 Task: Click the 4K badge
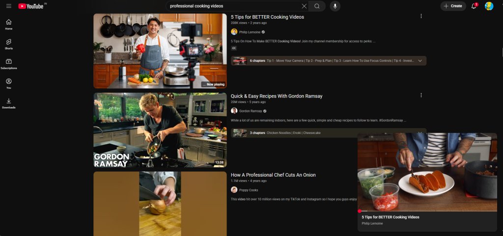[234, 49]
